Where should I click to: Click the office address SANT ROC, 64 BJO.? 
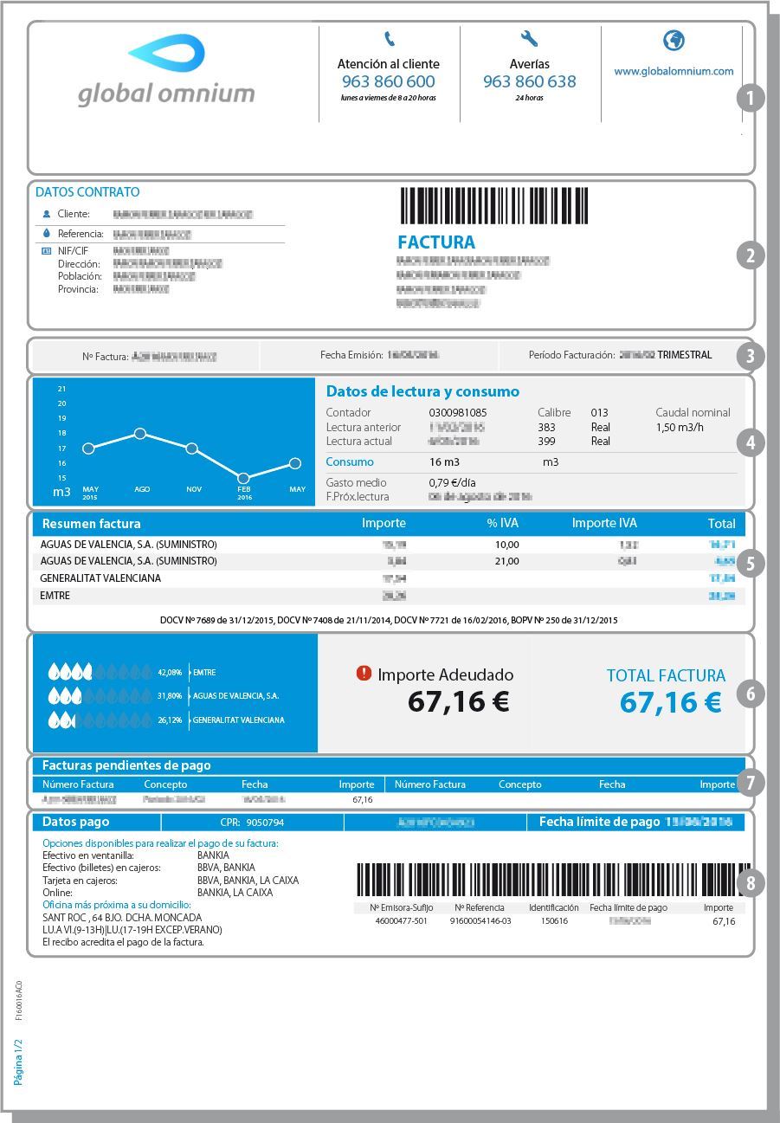point(122,917)
